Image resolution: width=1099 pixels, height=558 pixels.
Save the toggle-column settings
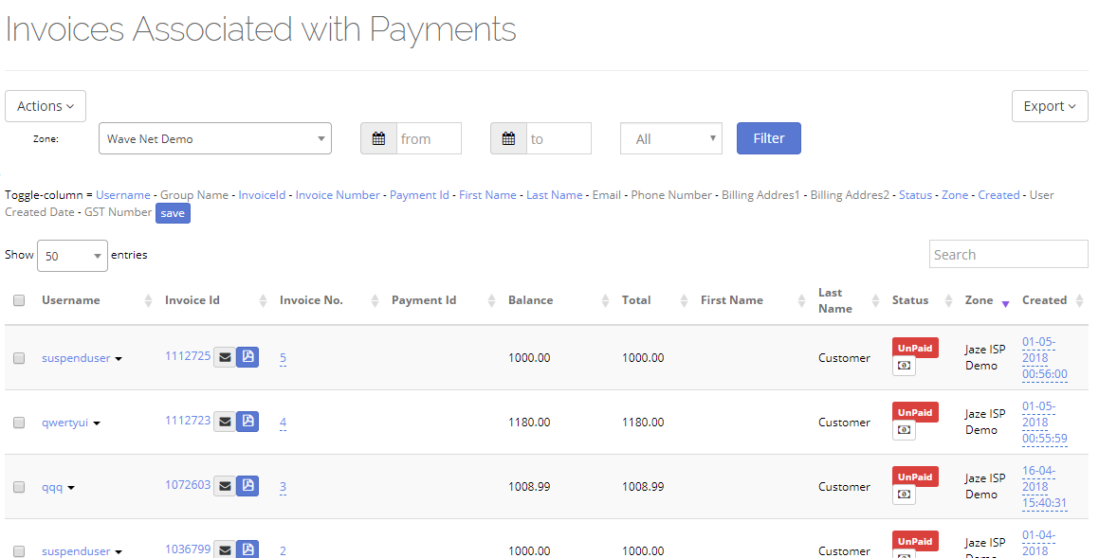coord(172,213)
